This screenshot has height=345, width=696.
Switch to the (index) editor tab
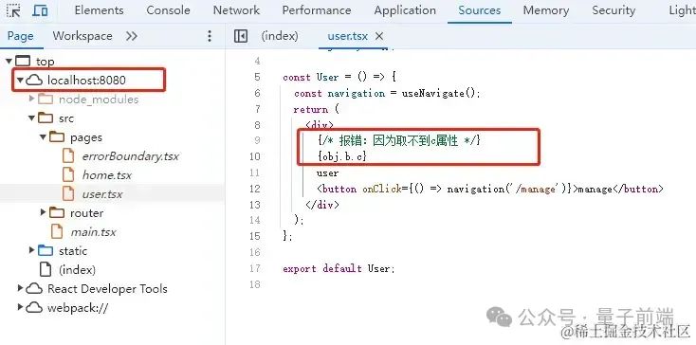pyautogui.click(x=280, y=36)
